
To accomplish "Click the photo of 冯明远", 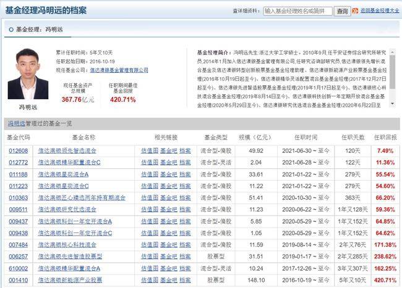I will [x=28, y=73].
